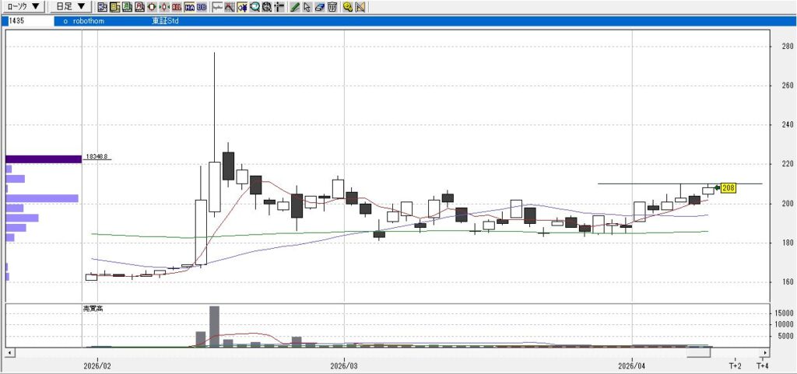The image size is (797, 374).
Task: Click the scrollbar thumb at bottom right
Action: [x=698, y=353]
